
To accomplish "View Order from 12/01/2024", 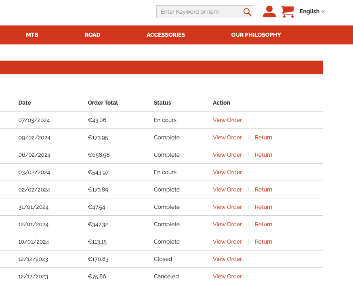I will 227,224.
